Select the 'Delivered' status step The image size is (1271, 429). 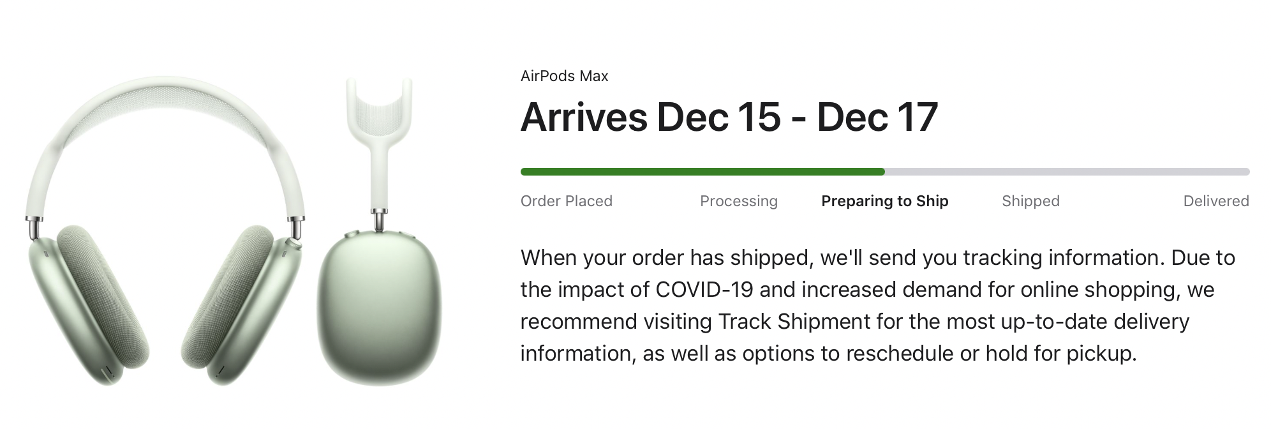[1216, 201]
